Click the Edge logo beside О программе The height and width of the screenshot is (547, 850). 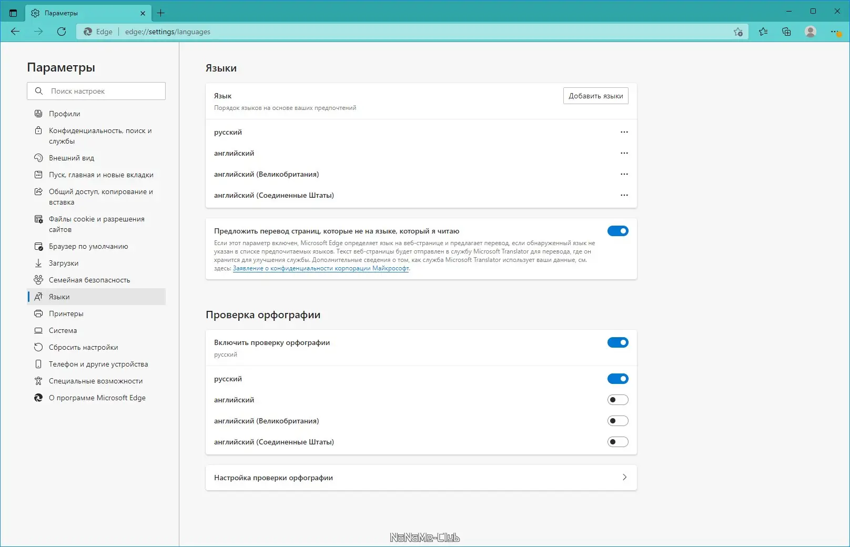tap(38, 398)
